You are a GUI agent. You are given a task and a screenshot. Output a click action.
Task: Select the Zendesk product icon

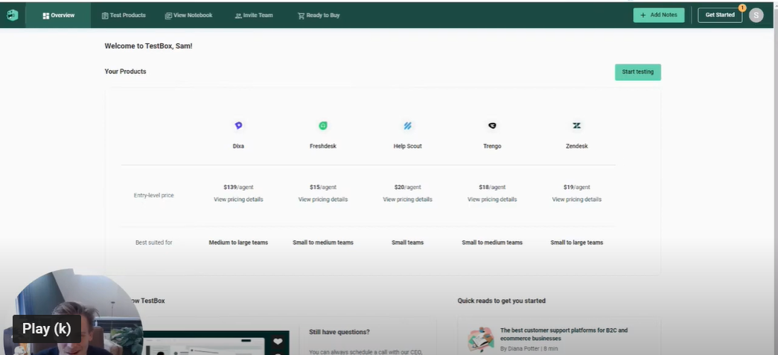[x=576, y=126]
